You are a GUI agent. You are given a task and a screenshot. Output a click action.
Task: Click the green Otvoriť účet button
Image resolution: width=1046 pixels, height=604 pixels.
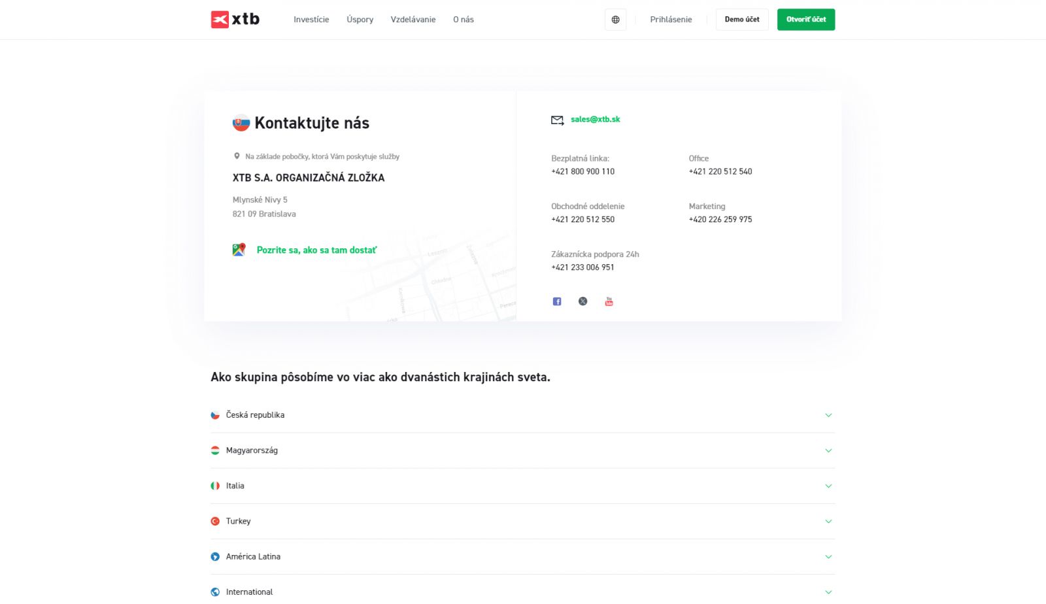[805, 20]
